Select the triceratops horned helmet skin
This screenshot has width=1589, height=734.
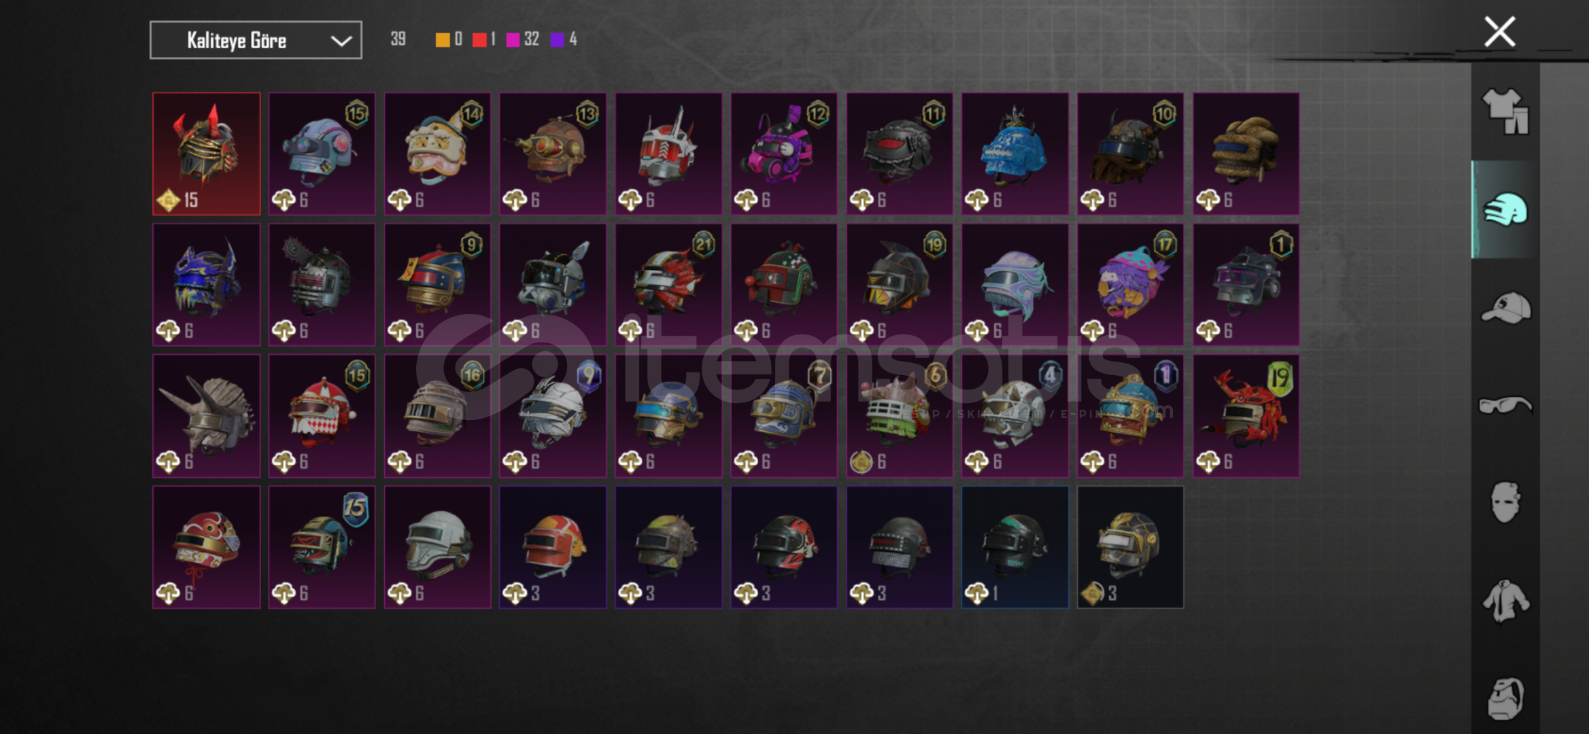206,415
